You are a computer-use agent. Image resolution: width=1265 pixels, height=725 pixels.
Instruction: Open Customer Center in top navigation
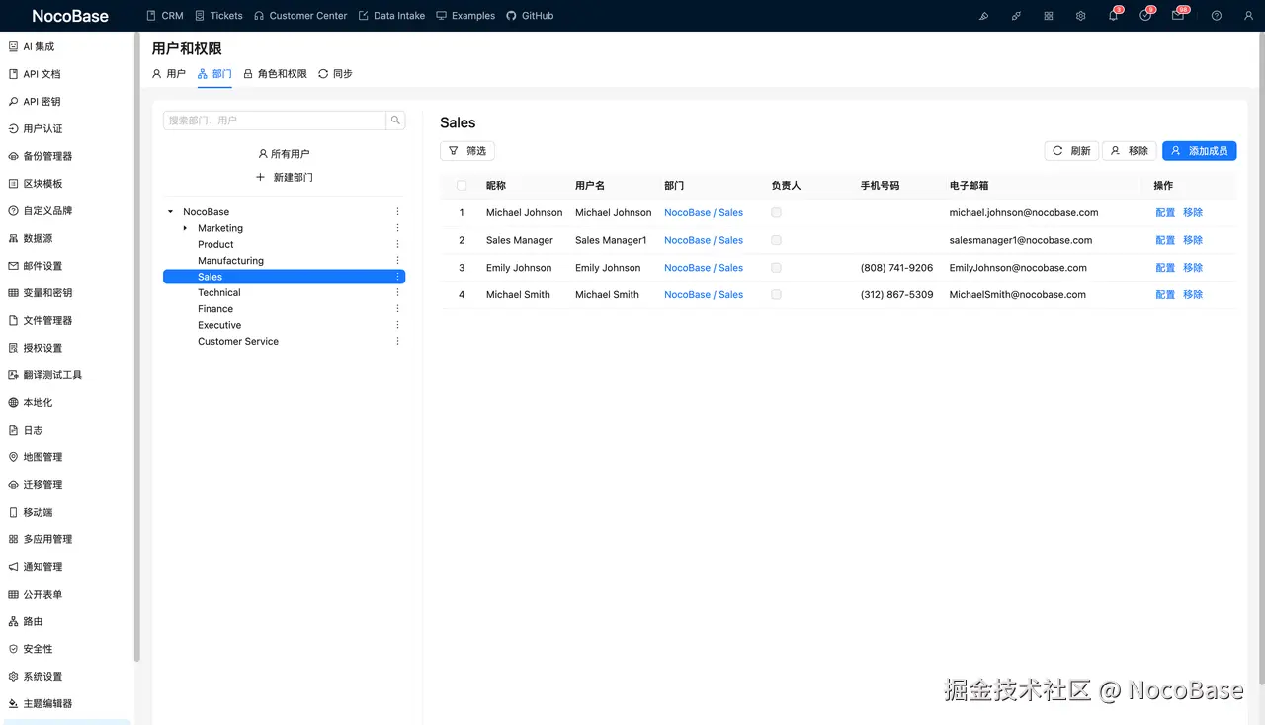[x=300, y=16]
